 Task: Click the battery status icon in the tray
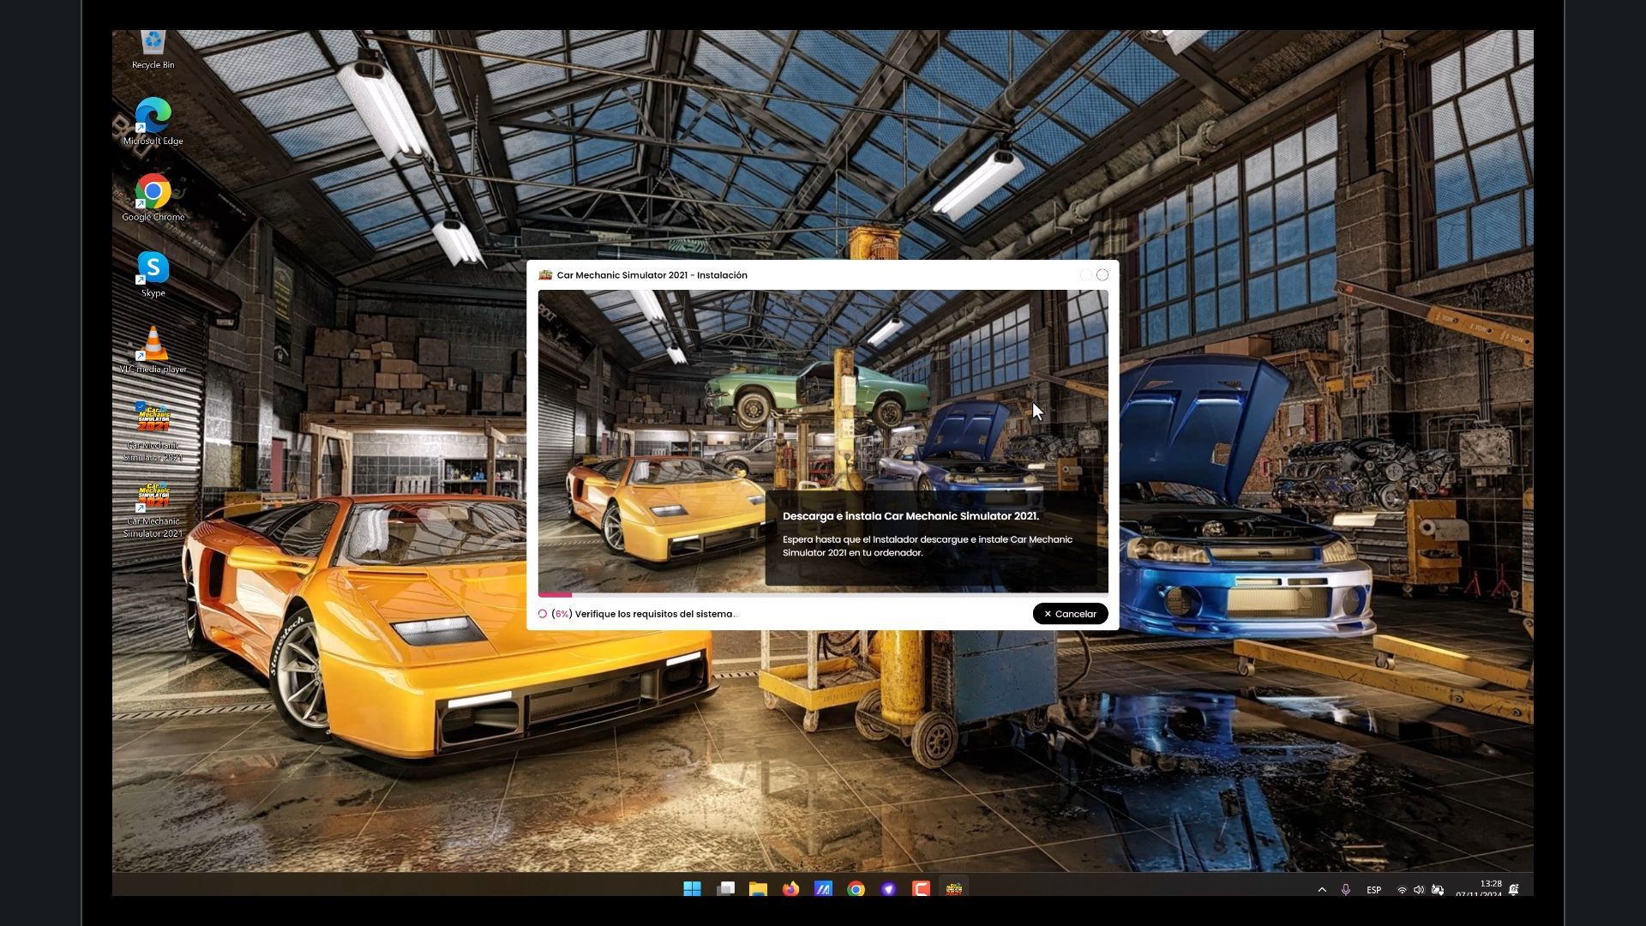(1438, 890)
